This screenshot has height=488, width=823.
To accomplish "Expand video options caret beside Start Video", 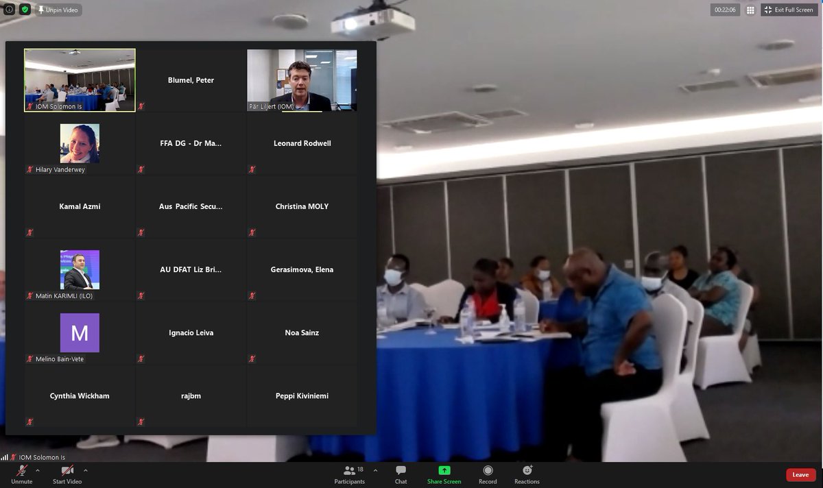I will click(x=85, y=470).
